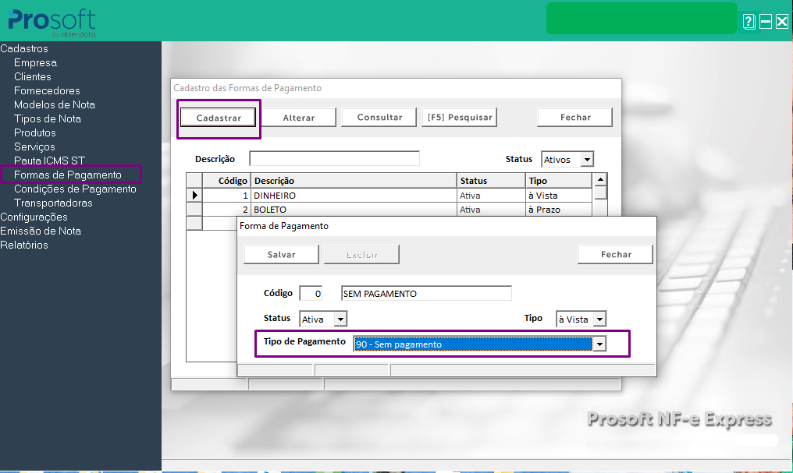Select the DINHEIRO row pointer arrow

point(194,195)
